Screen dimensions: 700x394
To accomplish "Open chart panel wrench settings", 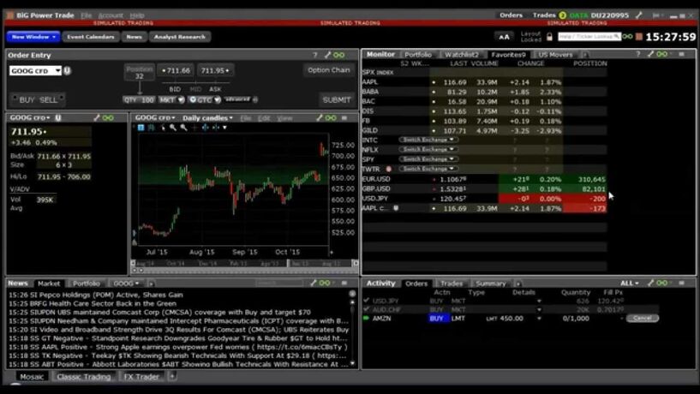I will (x=320, y=118).
